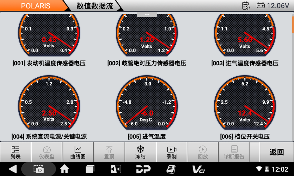Select the [005] intake air temperature gauge
Image resolution: width=294 pixels, height=176 pixels.
[x=147, y=103]
